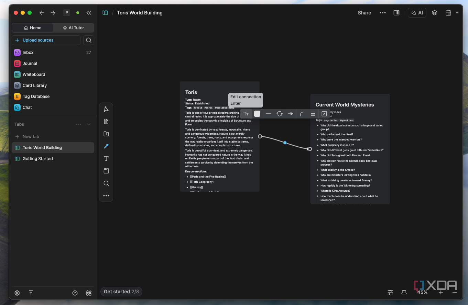Open whiteboard search magnifier tool
The width and height of the screenshot is (468, 305).
pos(106,183)
